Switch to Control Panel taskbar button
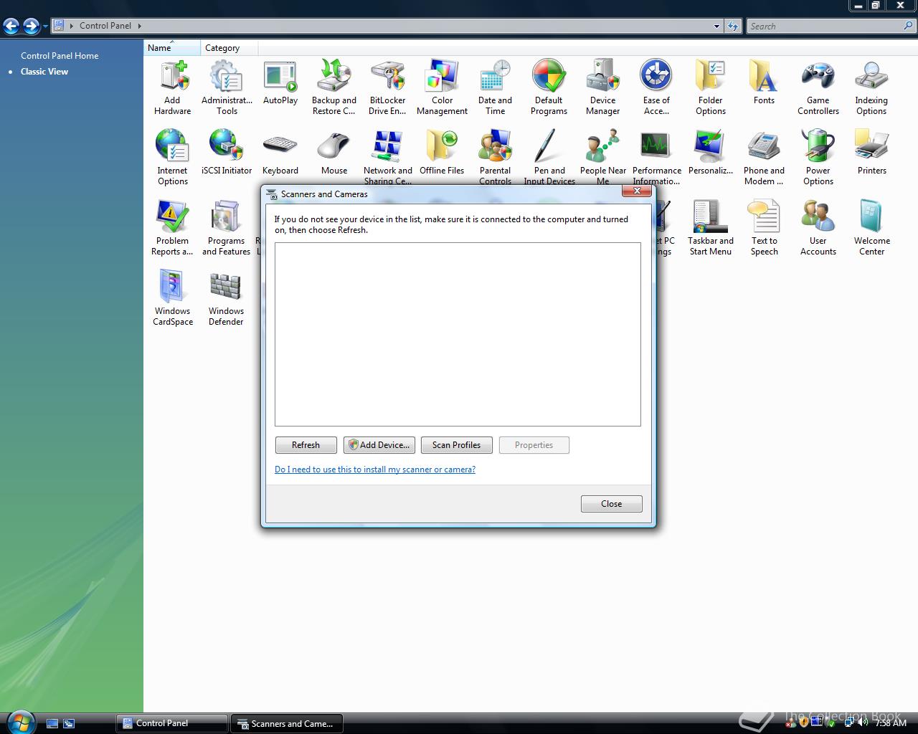This screenshot has width=918, height=734. tap(172, 723)
